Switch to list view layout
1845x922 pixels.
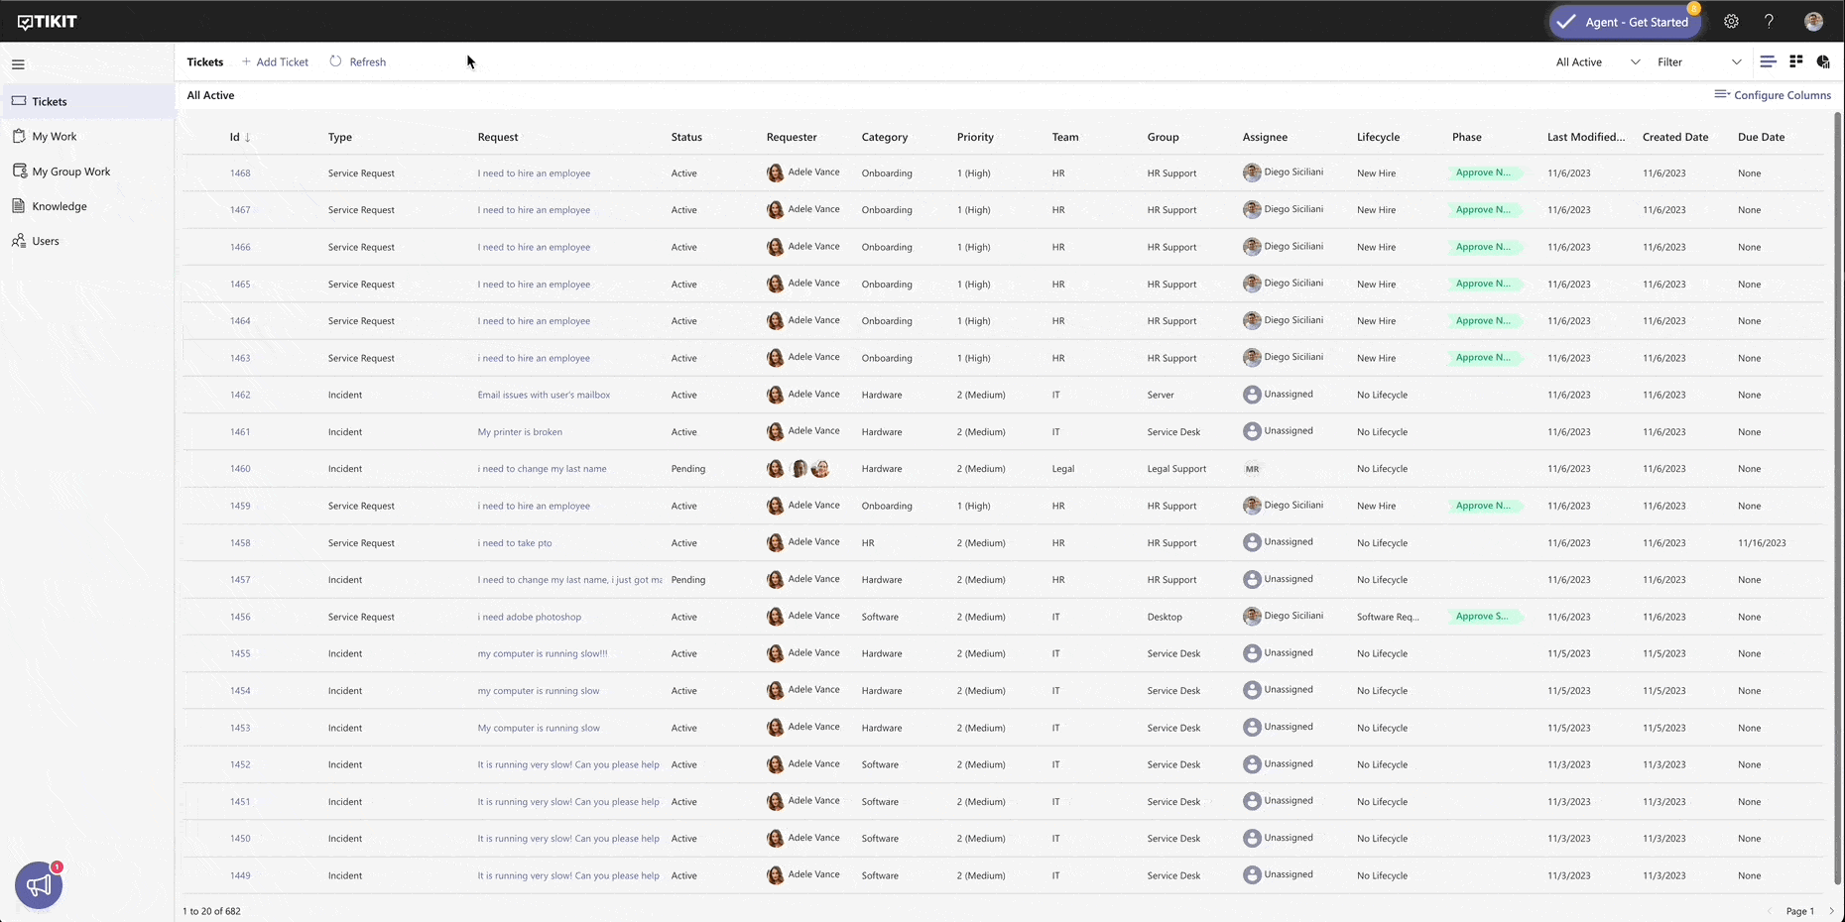pyautogui.click(x=1768, y=61)
